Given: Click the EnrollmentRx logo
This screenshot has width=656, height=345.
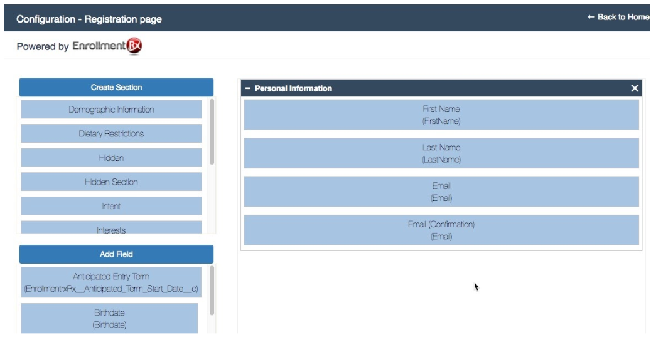Looking at the screenshot, I should [x=107, y=46].
